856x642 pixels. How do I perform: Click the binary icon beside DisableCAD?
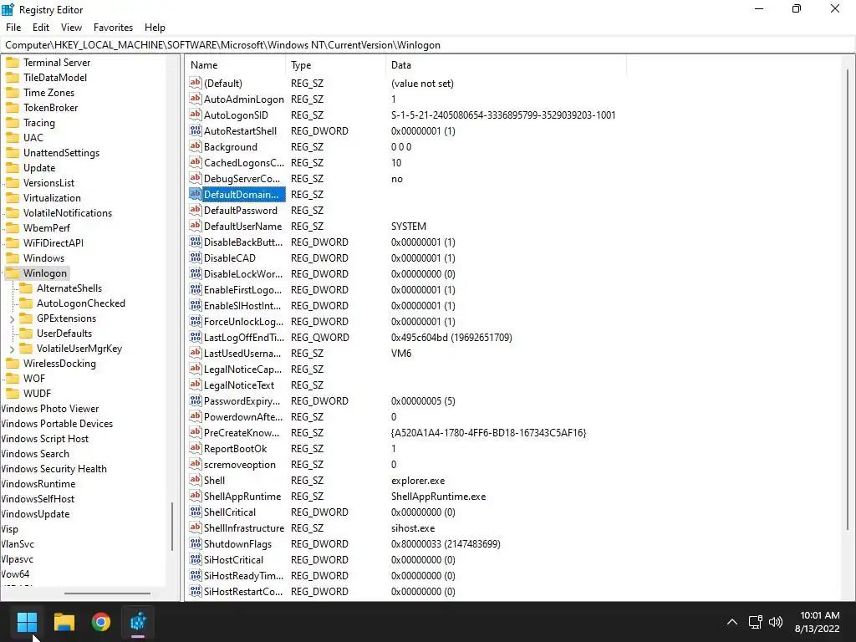(196, 257)
